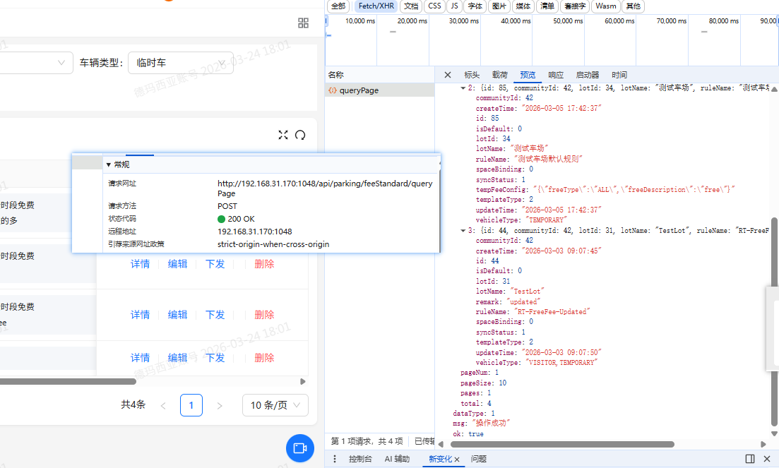Toggle the 全部 request type filter
Viewport: 779px width, 468px height.
coord(338,6)
